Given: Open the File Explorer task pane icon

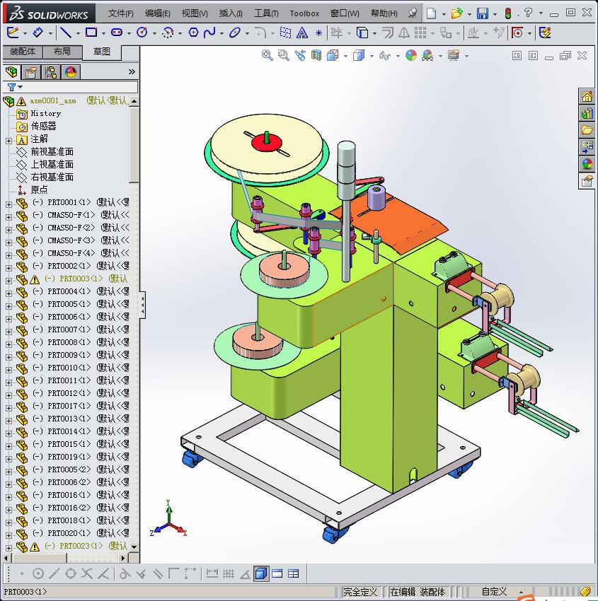Looking at the screenshot, I should pos(587,129).
